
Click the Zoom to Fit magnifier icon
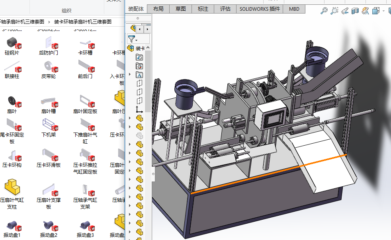pyautogui.click(x=324, y=11)
